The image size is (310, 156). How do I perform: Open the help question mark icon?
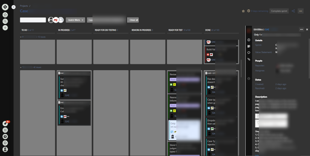point(5,136)
